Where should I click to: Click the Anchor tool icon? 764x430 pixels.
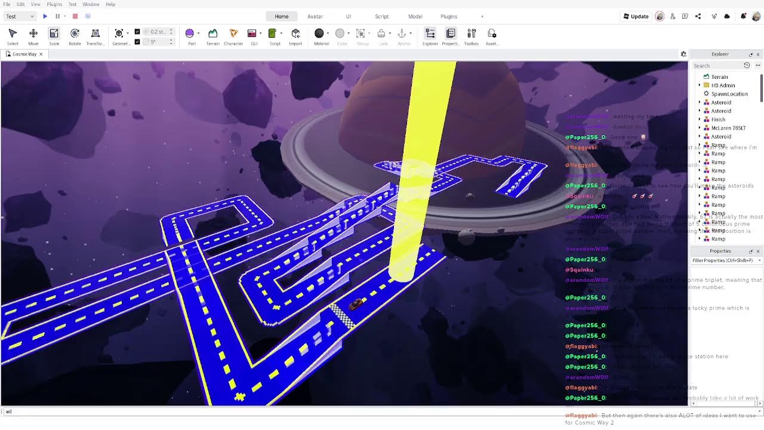[x=402, y=33]
